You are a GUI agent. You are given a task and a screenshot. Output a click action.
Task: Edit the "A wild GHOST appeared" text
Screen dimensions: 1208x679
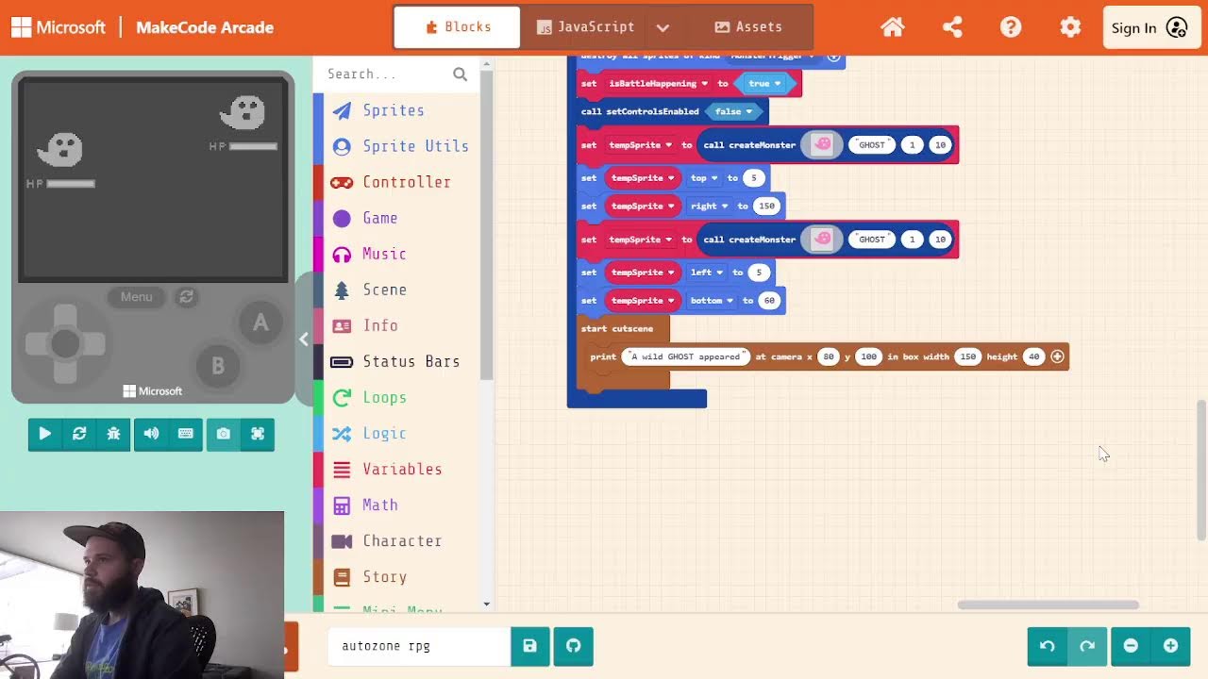point(685,356)
